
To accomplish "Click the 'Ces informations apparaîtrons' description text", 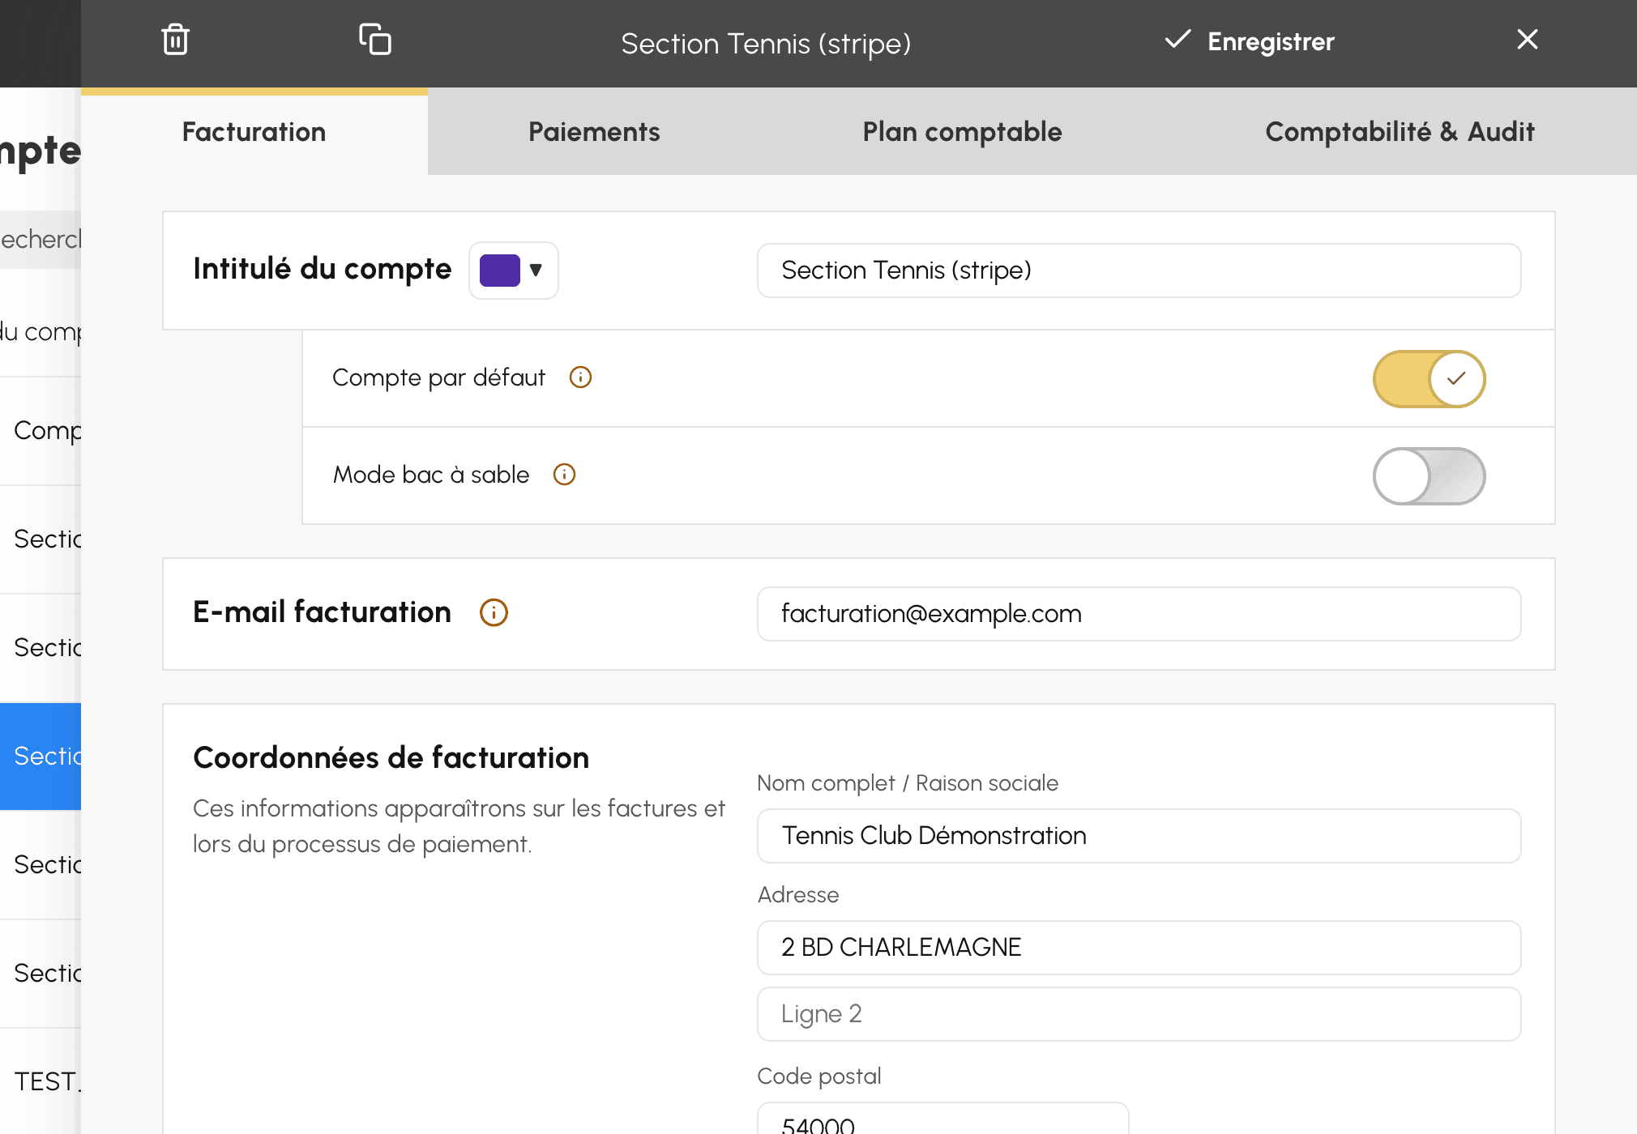I will [x=459, y=826].
